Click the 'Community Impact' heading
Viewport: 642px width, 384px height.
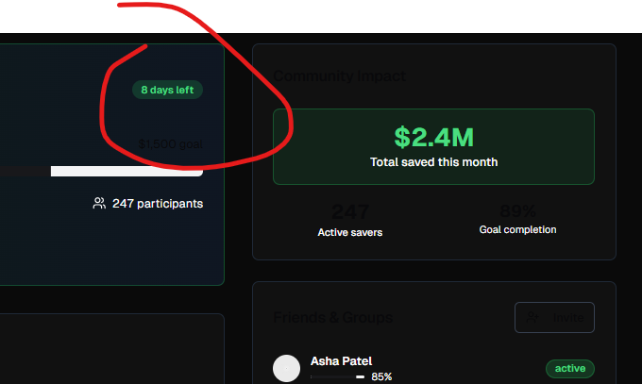click(x=340, y=75)
